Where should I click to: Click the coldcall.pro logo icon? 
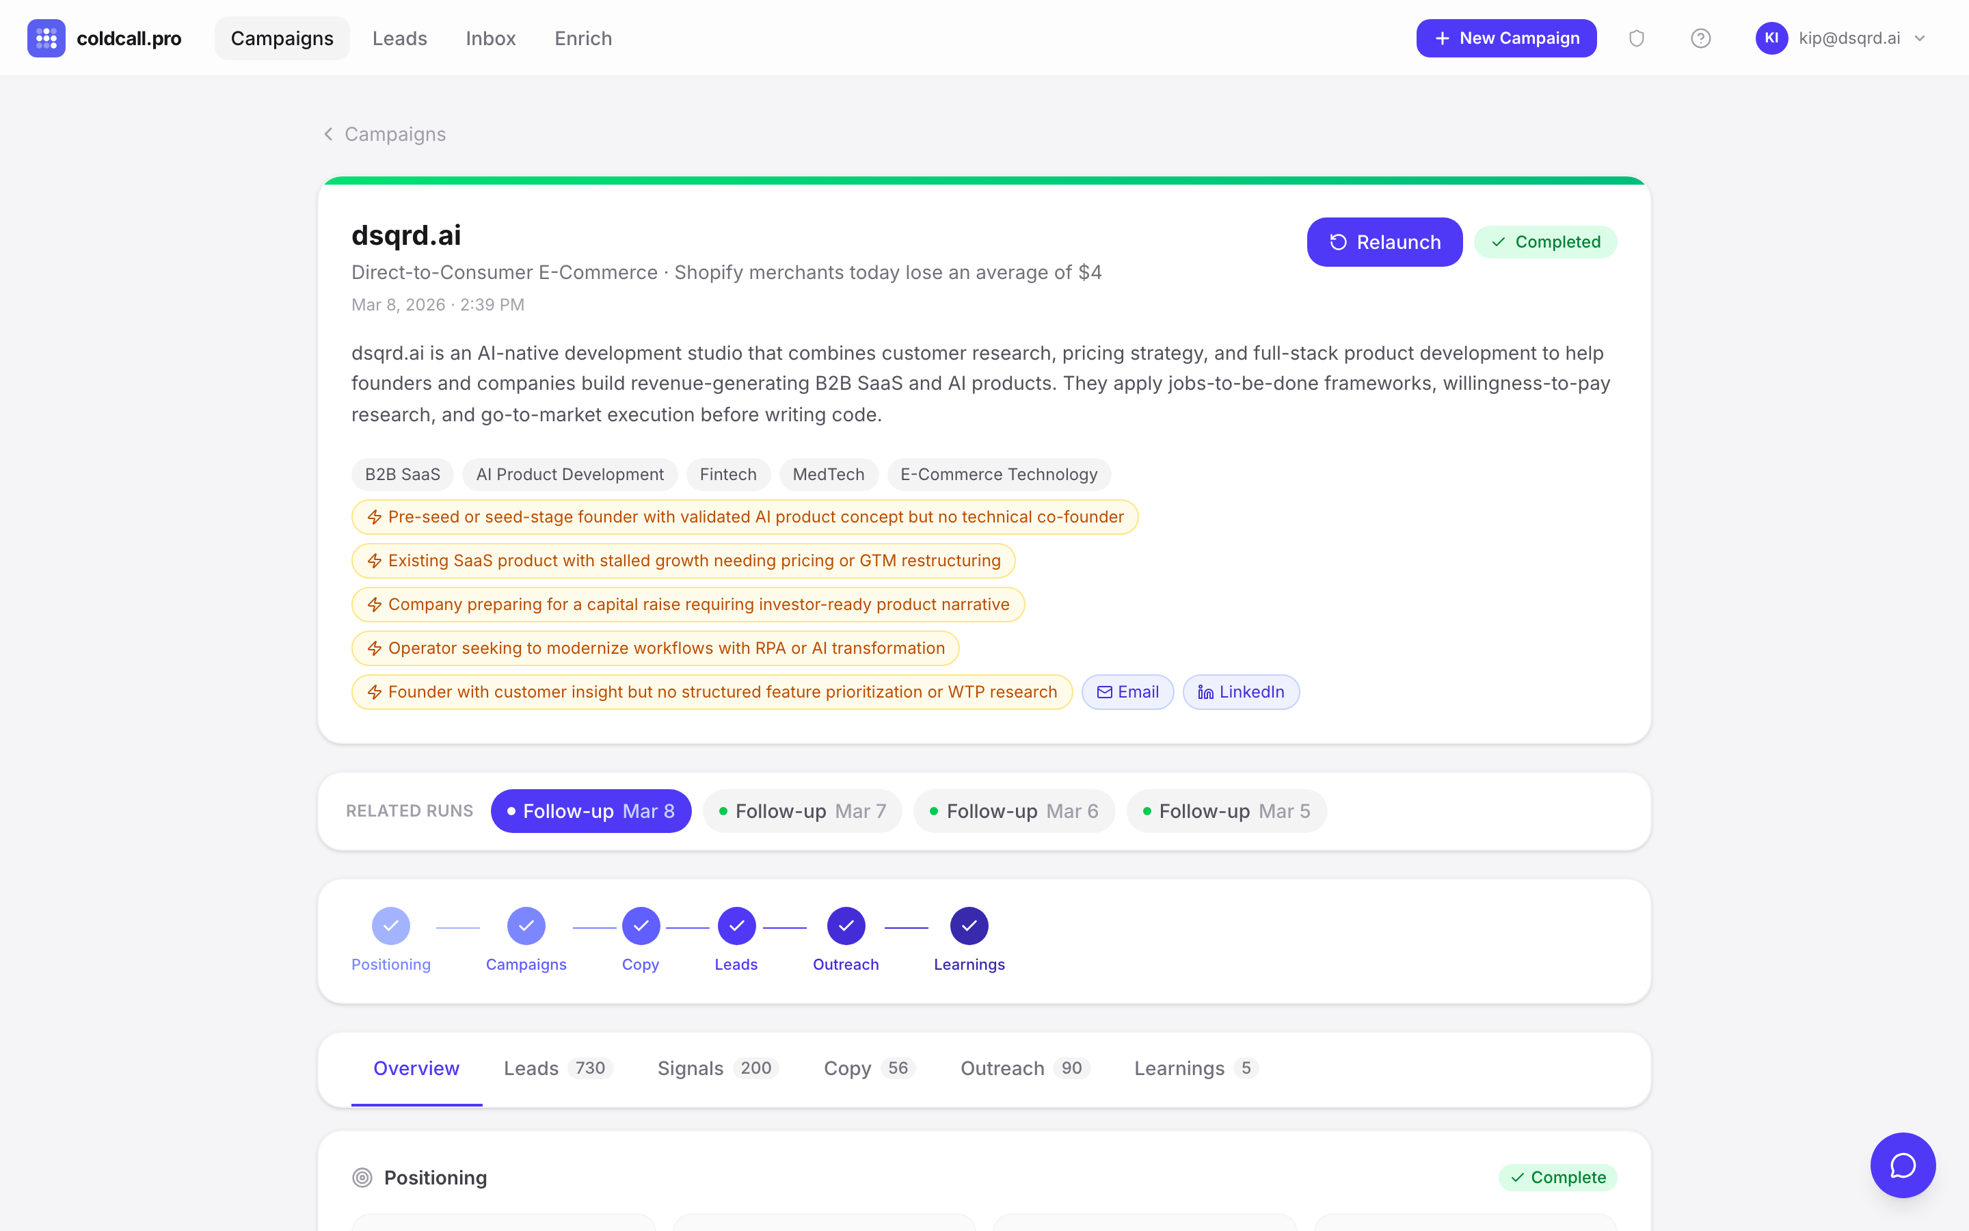[x=46, y=38]
